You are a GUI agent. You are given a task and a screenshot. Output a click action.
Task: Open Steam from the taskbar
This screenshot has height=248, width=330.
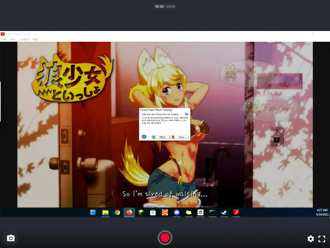pos(224,212)
